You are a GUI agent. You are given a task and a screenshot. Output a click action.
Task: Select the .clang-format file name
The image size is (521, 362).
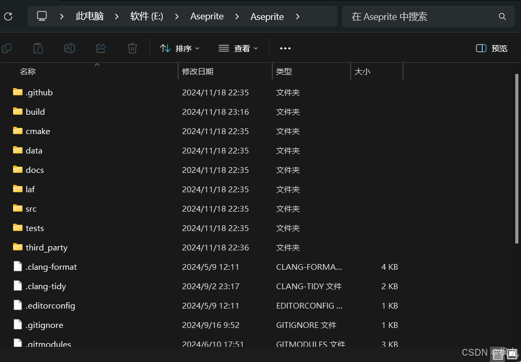(51, 267)
